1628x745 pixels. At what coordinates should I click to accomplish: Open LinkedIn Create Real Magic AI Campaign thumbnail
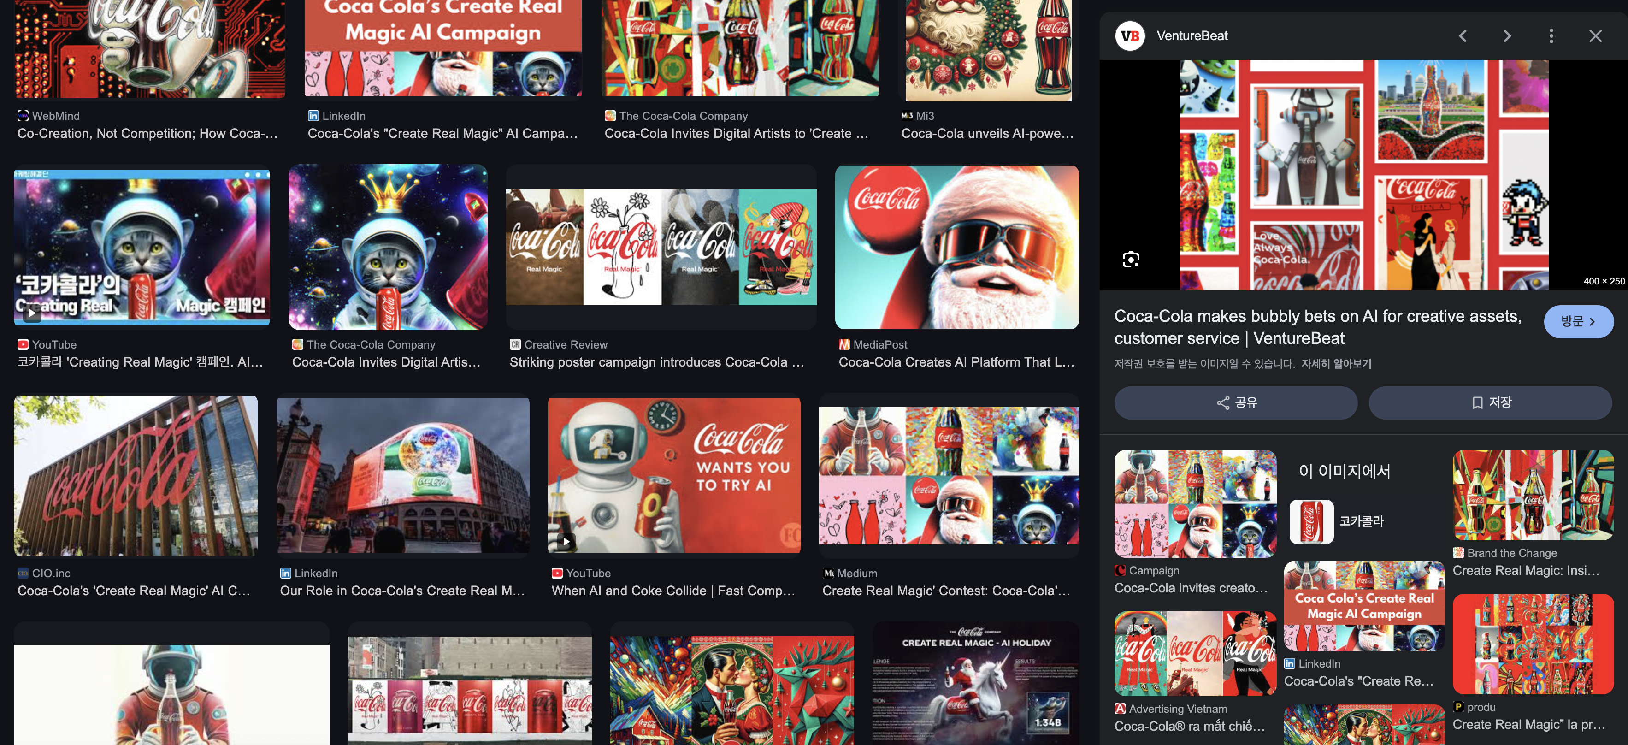[x=443, y=48]
